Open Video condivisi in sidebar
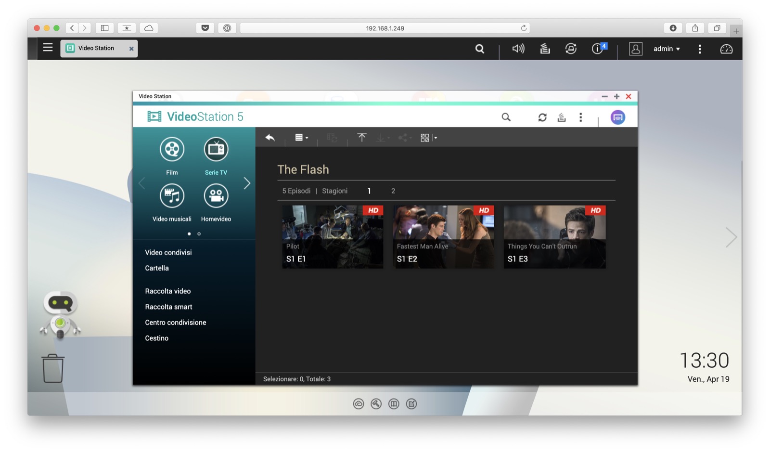Viewport: 770px width, 452px height. [168, 252]
